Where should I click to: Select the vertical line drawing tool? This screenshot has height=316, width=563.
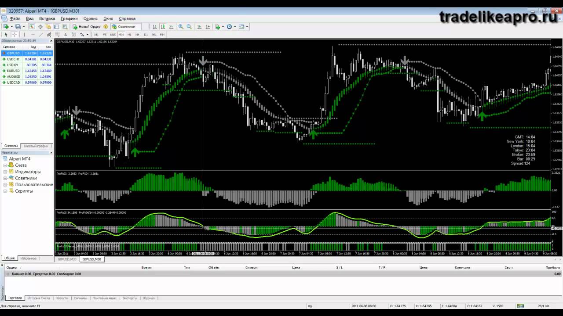(x=24, y=35)
